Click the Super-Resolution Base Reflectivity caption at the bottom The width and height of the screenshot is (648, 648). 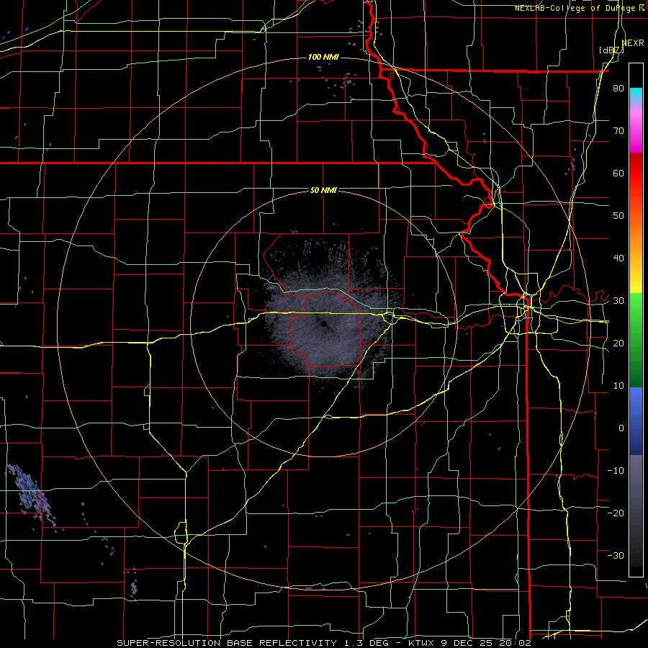pos(323,643)
